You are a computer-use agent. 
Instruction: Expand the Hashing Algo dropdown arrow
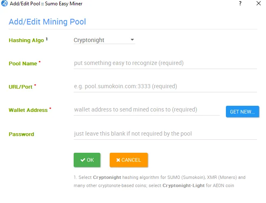(x=132, y=40)
